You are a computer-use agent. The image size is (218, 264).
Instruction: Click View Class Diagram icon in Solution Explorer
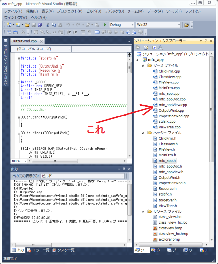[160, 48]
